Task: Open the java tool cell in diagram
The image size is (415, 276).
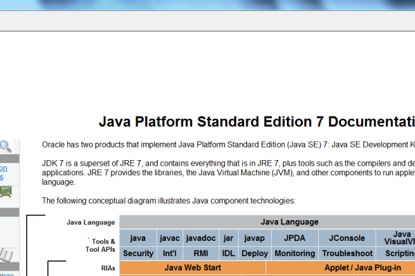Action: coord(138,238)
